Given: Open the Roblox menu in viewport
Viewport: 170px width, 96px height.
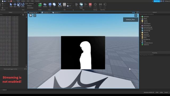Looking at the screenshot, I should [31, 15].
